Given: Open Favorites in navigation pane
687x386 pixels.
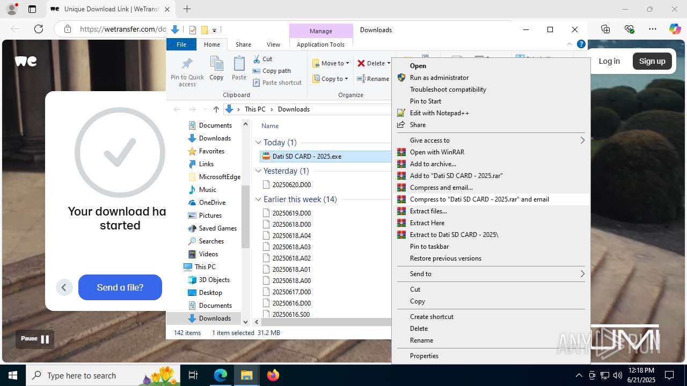Looking at the screenshot, I should (211, 151).
